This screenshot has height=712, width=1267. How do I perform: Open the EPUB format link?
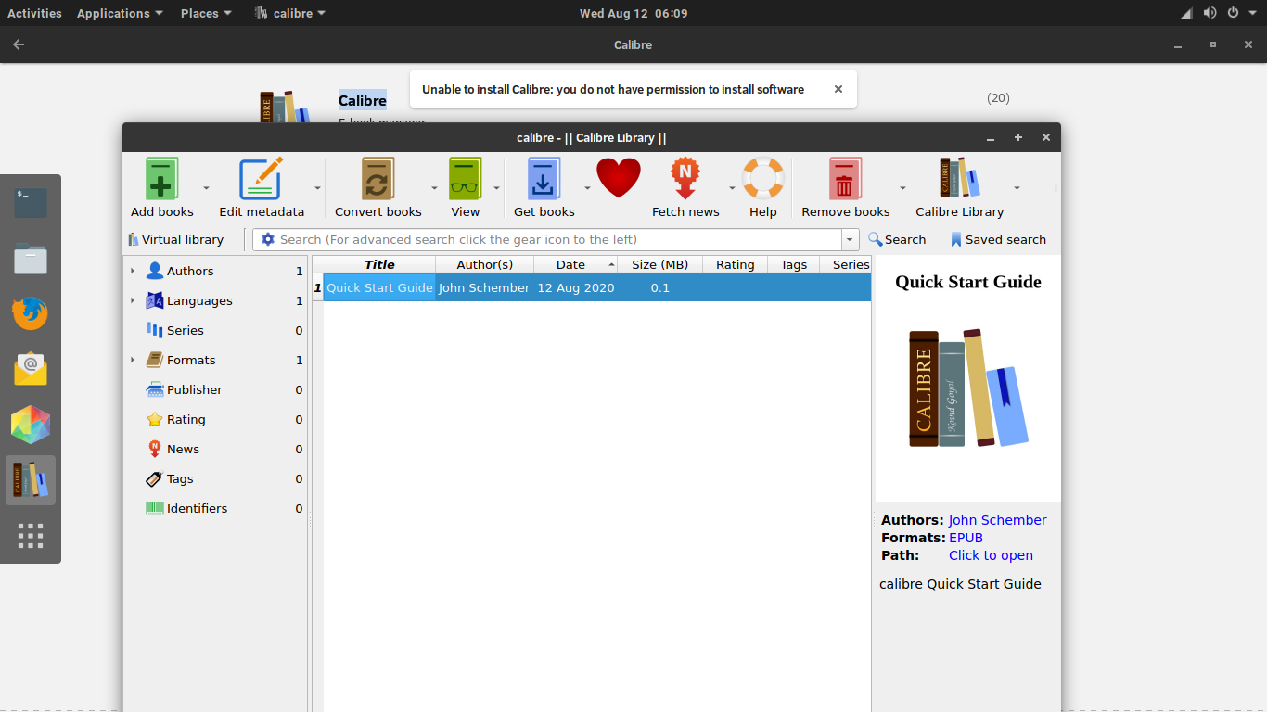[x=966, y=538]
